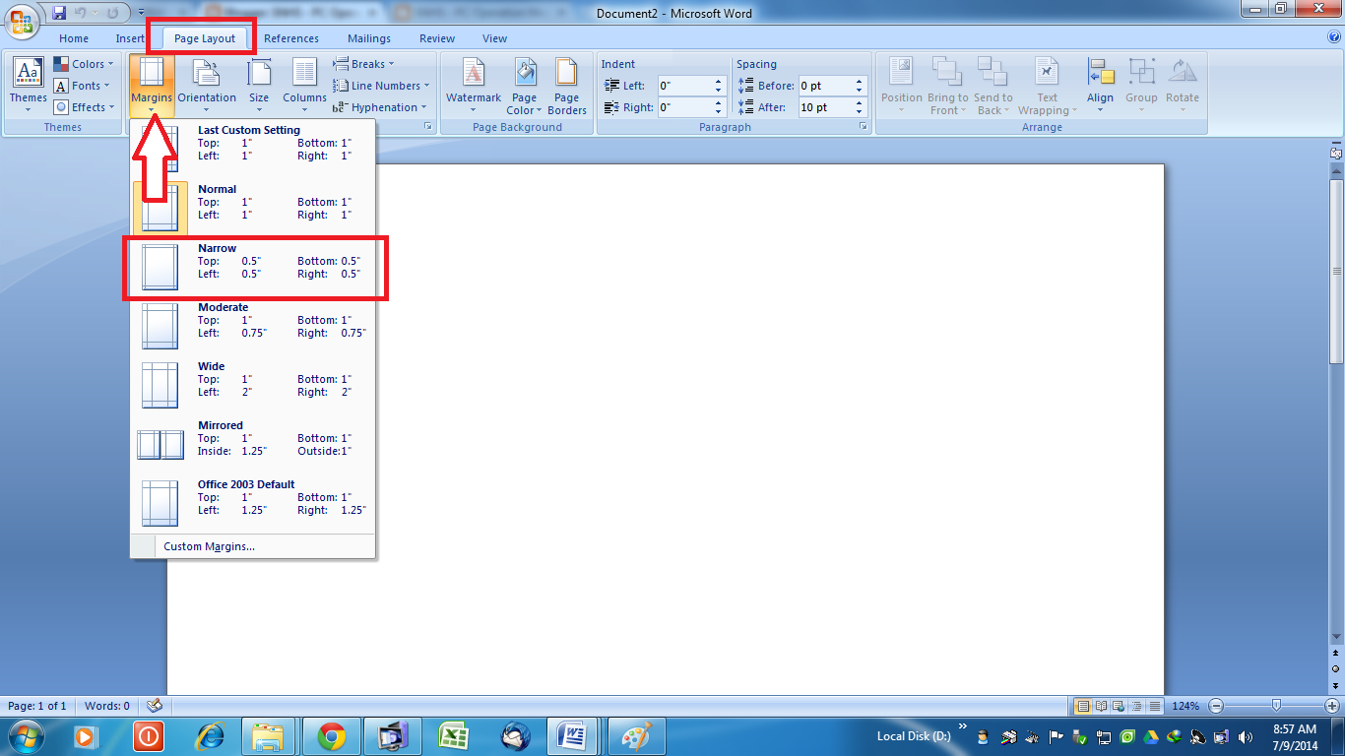Open Excel from the taskbar
Screen dimensions: 1345x756
point(454,735)
